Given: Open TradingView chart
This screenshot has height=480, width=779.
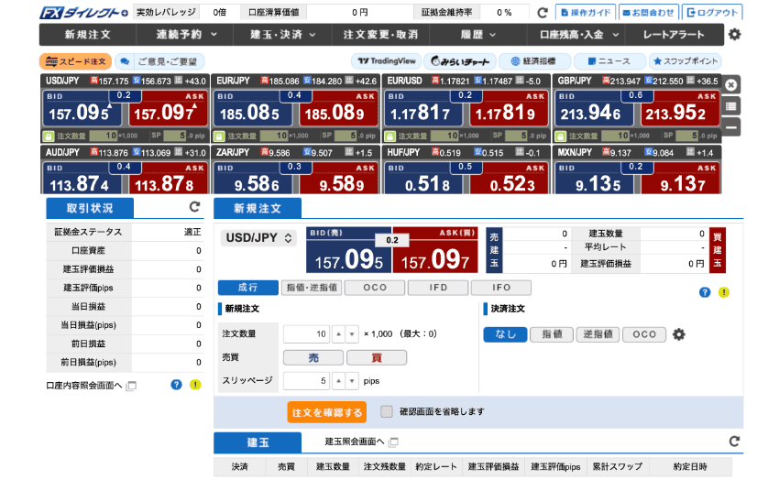Looking at the screenshot, I should point(387,61).
